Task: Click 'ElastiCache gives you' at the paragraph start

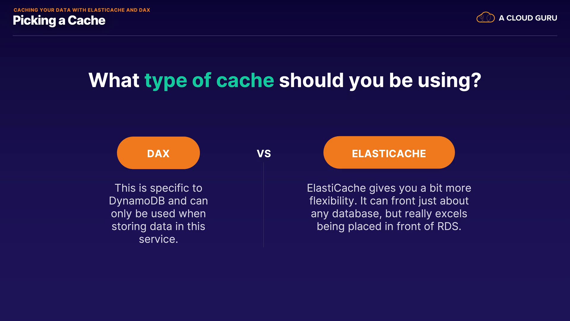Action: [x=362, y=188]
